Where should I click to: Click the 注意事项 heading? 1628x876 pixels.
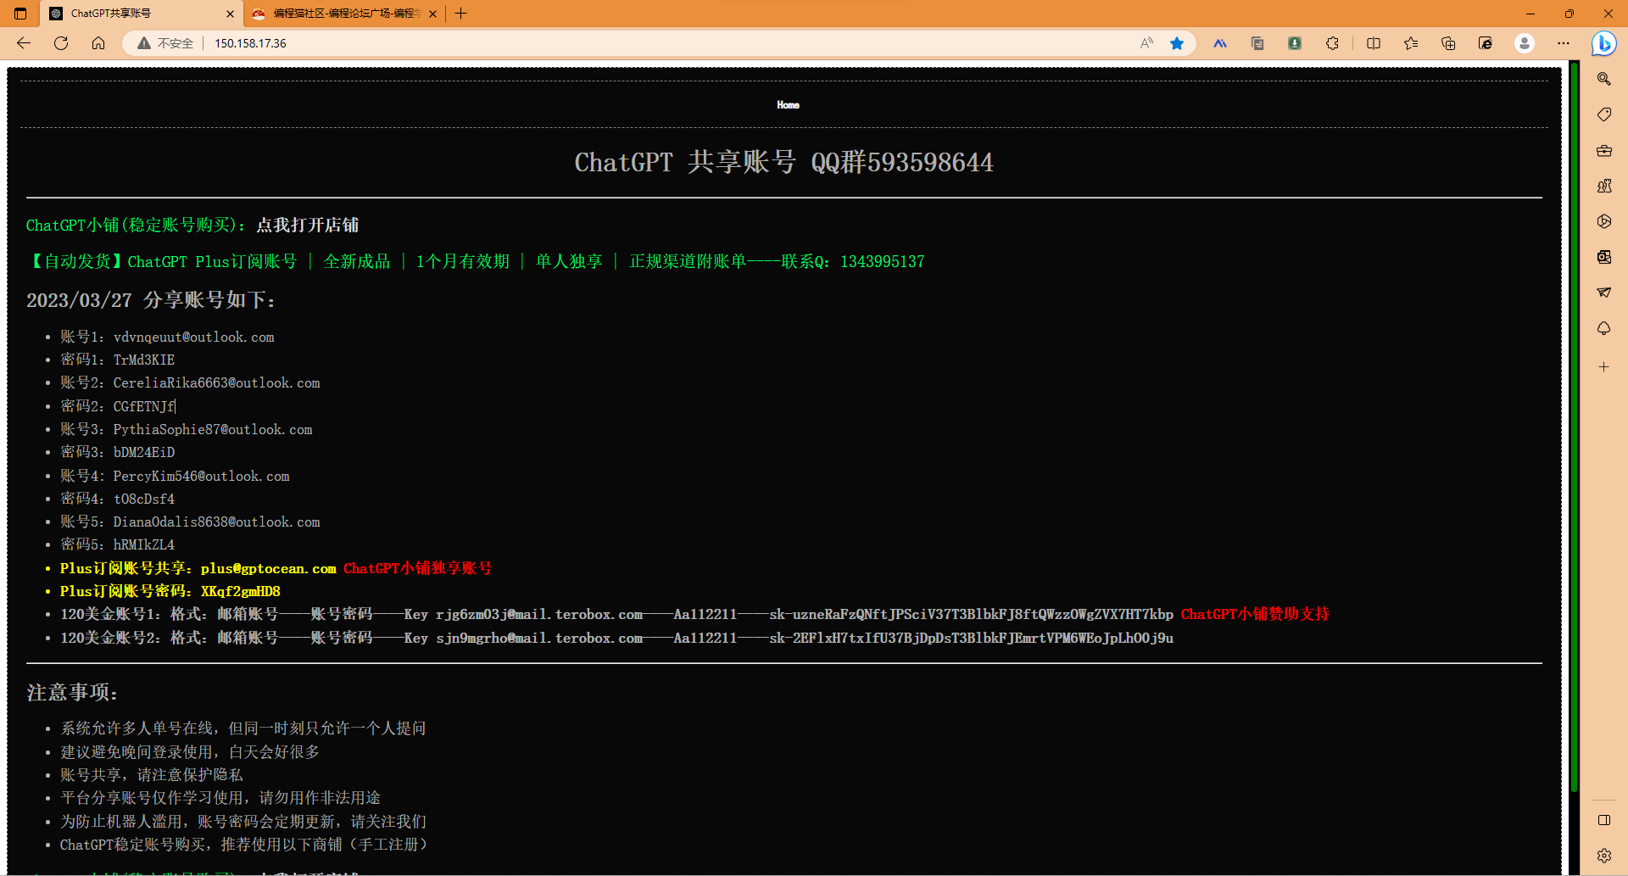pyautogui.click(x=72, y=693)
